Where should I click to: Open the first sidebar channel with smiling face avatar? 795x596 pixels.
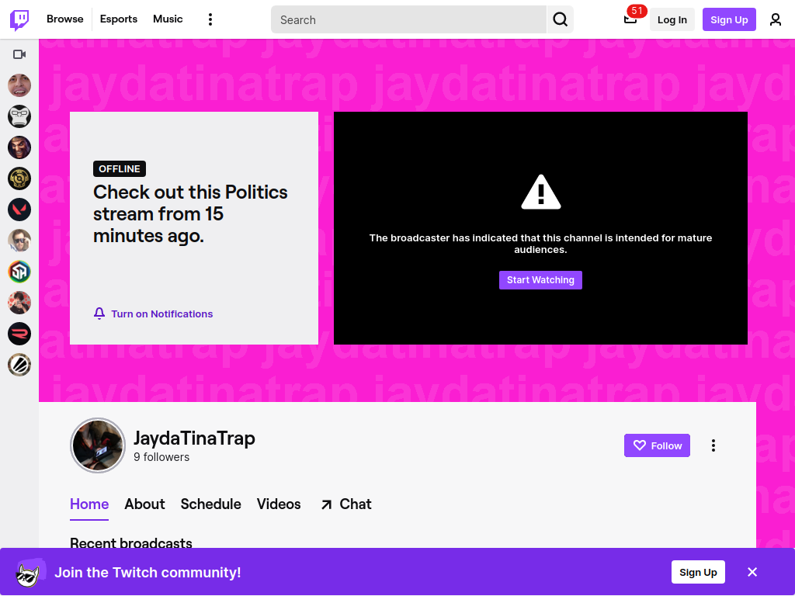click(x=19, y=85)
